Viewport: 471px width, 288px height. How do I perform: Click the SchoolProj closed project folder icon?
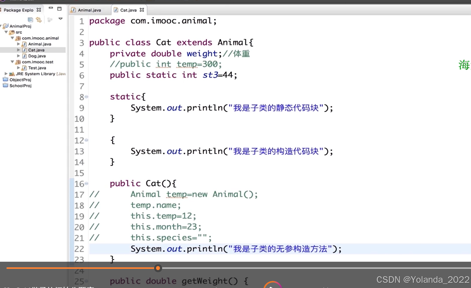(x=5, y=85)
